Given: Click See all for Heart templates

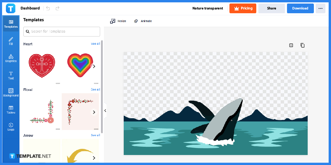Looking at the screenshot, I should 95,44.
